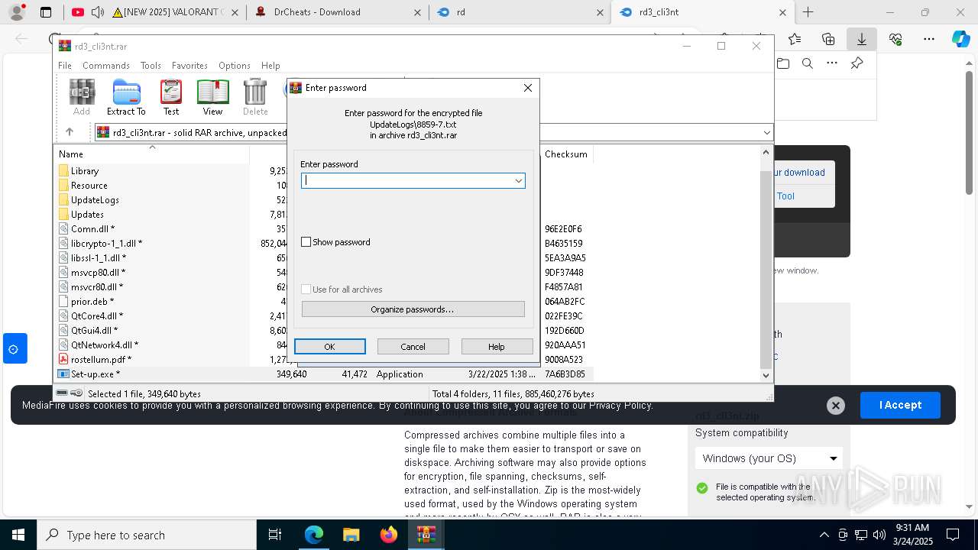Click the Extract To toolbar icon
The image size is (978, 550).
click(126, 98)
